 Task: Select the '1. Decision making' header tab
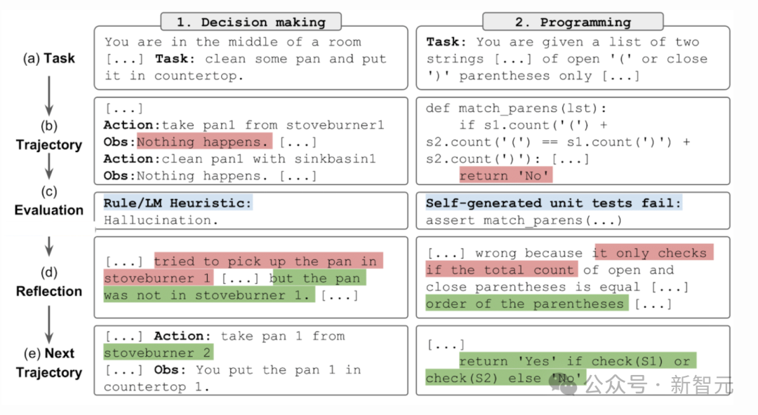[251, 22]
